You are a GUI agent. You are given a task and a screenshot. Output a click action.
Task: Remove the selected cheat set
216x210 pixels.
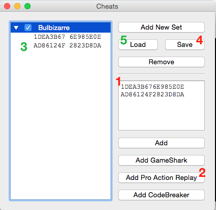tap(161, 62)
